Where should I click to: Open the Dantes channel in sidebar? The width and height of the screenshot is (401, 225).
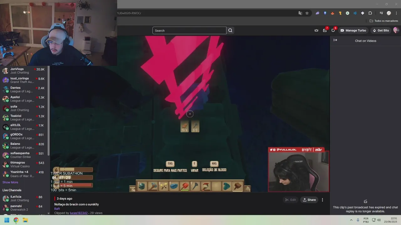(24, 89)
